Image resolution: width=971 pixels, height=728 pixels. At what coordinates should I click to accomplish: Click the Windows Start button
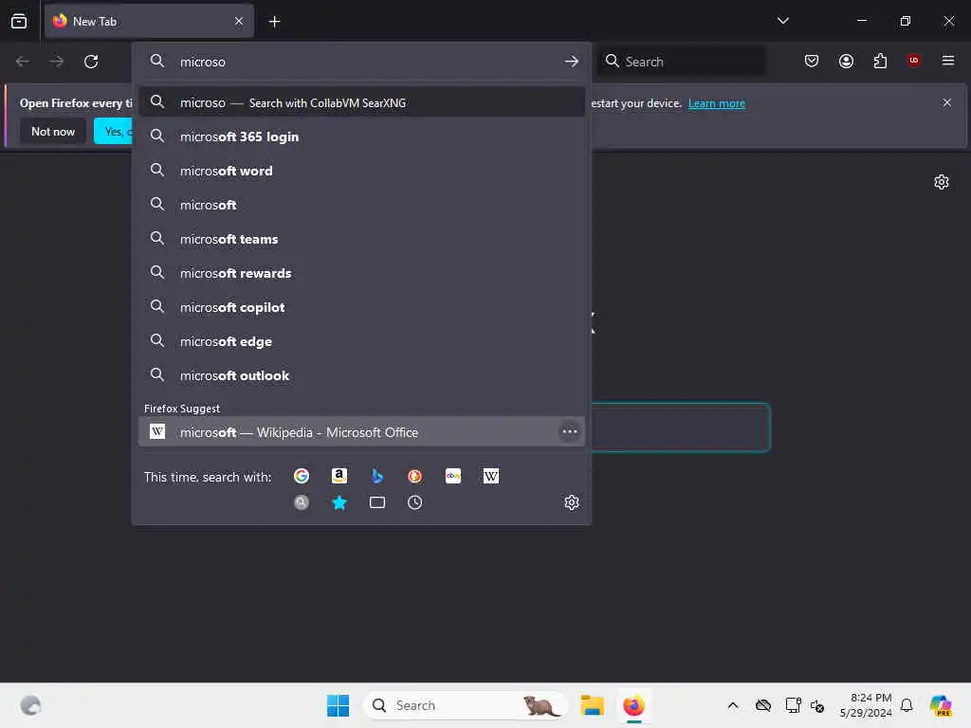[x=339, y=705]
